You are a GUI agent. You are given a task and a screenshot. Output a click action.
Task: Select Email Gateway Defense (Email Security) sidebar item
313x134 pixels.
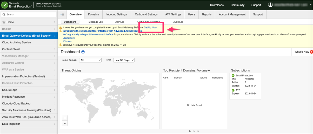[x=29, y=36]
